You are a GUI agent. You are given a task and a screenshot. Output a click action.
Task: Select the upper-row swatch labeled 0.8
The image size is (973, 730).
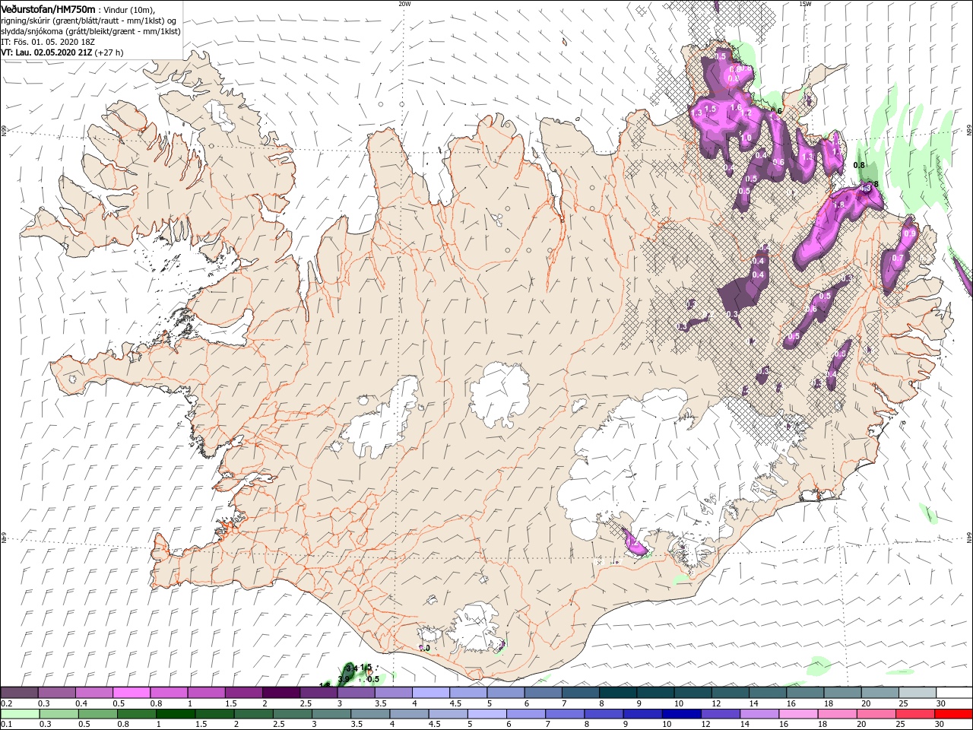168,693
